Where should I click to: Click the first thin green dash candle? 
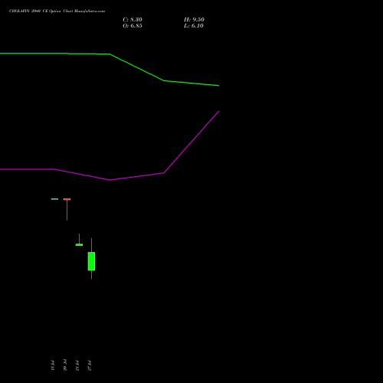(x=54, y=199)
